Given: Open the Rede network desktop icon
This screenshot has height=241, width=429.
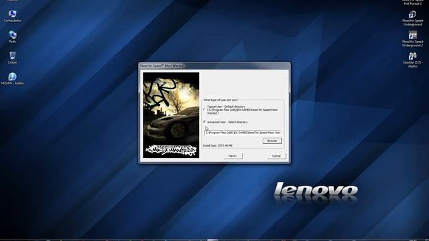Looking at the screenshot, I should [12, 37].
